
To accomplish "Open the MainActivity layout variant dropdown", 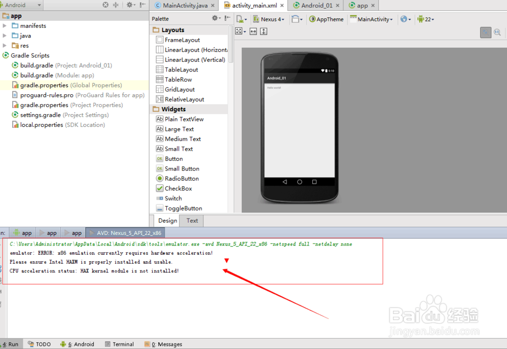I will (x=372, y=19).
